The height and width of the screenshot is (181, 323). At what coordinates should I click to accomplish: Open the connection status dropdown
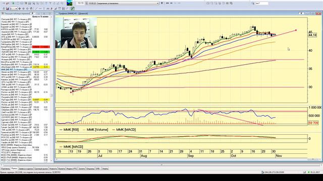point(158,4)
